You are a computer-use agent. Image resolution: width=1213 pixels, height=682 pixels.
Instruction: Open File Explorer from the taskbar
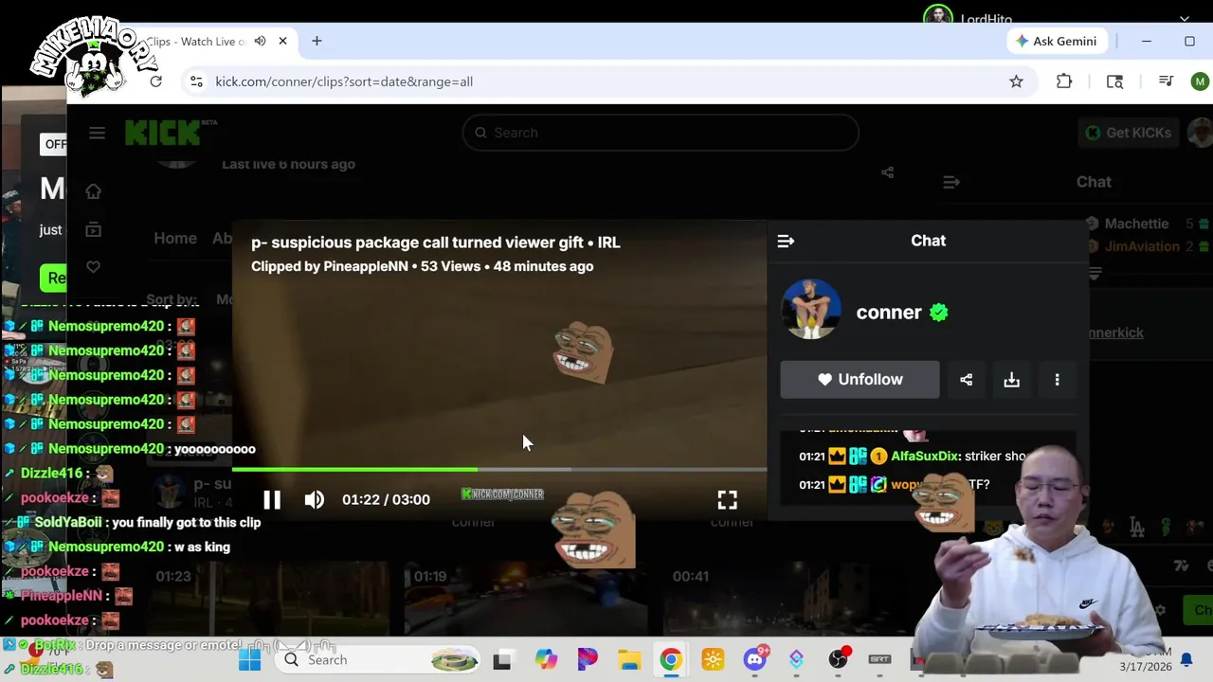(629, 660)
